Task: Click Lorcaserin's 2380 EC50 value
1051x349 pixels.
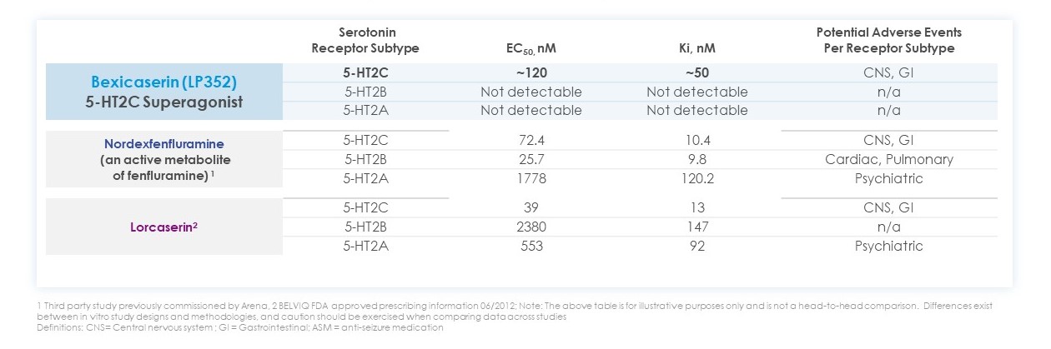Action: pyautogui.click(x=531, y=227)
